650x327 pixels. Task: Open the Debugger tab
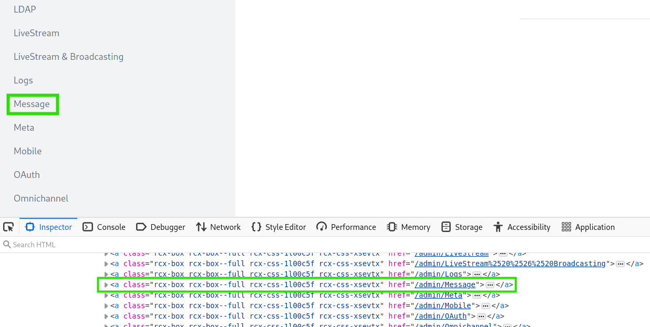(x=160, y=227)
